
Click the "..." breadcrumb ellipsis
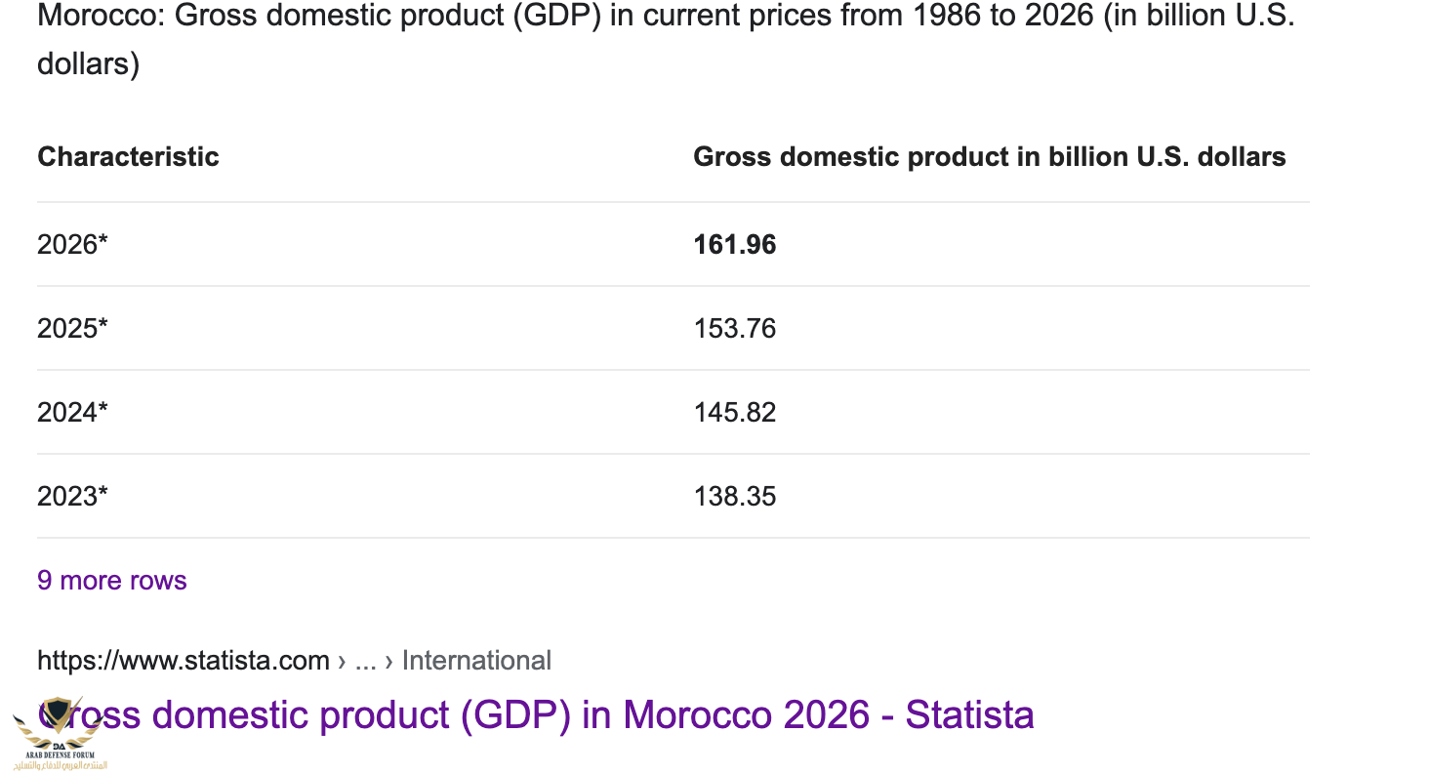(365, 661)
